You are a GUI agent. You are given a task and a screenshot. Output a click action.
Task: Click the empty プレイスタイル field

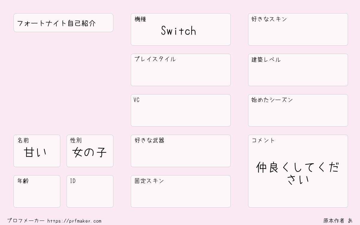pos(181,70)
